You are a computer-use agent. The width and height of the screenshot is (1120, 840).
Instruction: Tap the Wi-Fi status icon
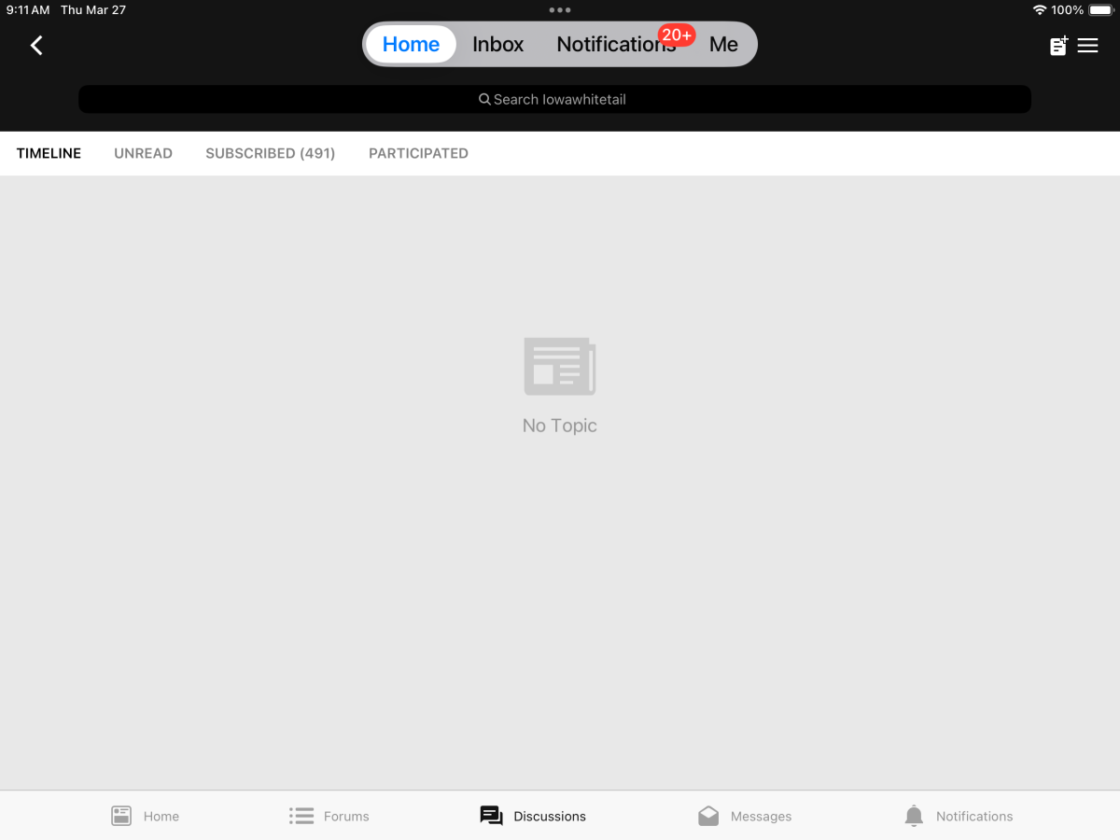[1039, 10]
